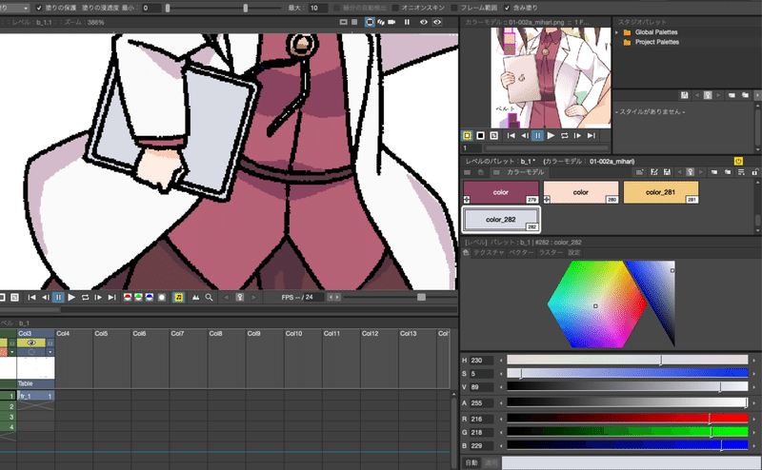Jump to first frame in main viewer
Viewport: 762px width, 470px height.
coord(31,297)
